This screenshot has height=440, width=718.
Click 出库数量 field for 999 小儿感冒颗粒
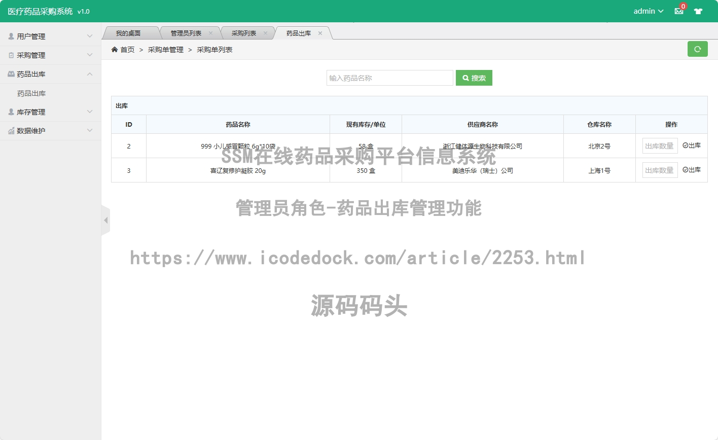pos(660,146)
